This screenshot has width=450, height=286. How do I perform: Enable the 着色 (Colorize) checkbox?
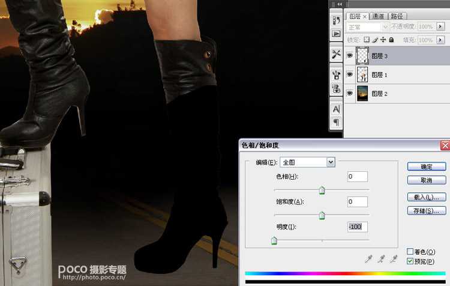point(410,252)
